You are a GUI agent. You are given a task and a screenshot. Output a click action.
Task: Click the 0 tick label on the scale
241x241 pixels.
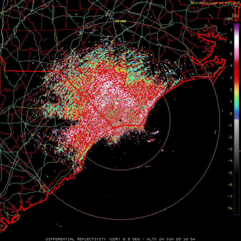pyautogui.click(x=231, y=114)
